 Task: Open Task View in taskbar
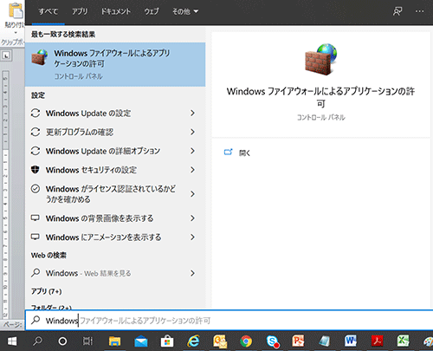pyautogui.click(x=87, y=341)
